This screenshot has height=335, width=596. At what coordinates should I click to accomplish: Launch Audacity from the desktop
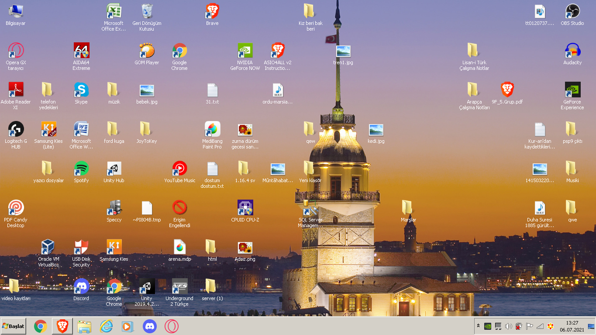572,51
